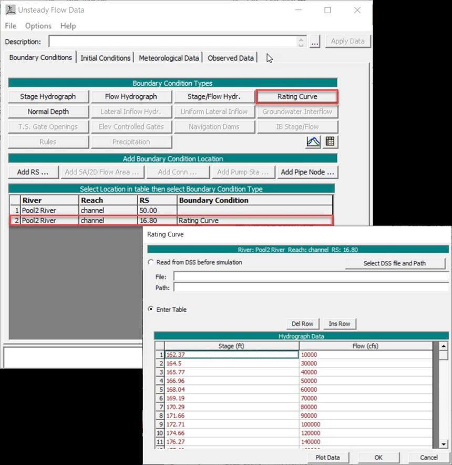
Task: Click the Plot Data button
Action: (327, 458)
